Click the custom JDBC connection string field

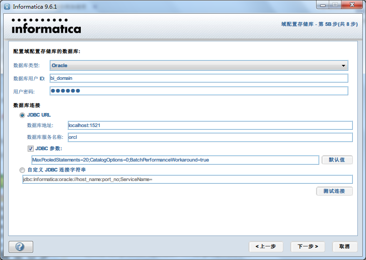pos(188,179)
